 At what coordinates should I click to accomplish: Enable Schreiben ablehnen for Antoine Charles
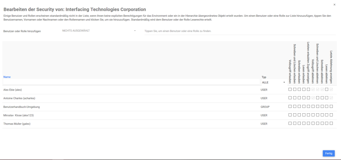click(x=322, y=98)
